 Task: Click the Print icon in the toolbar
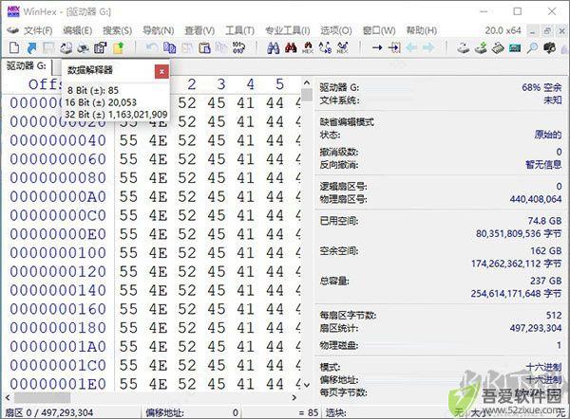[66, 47]
